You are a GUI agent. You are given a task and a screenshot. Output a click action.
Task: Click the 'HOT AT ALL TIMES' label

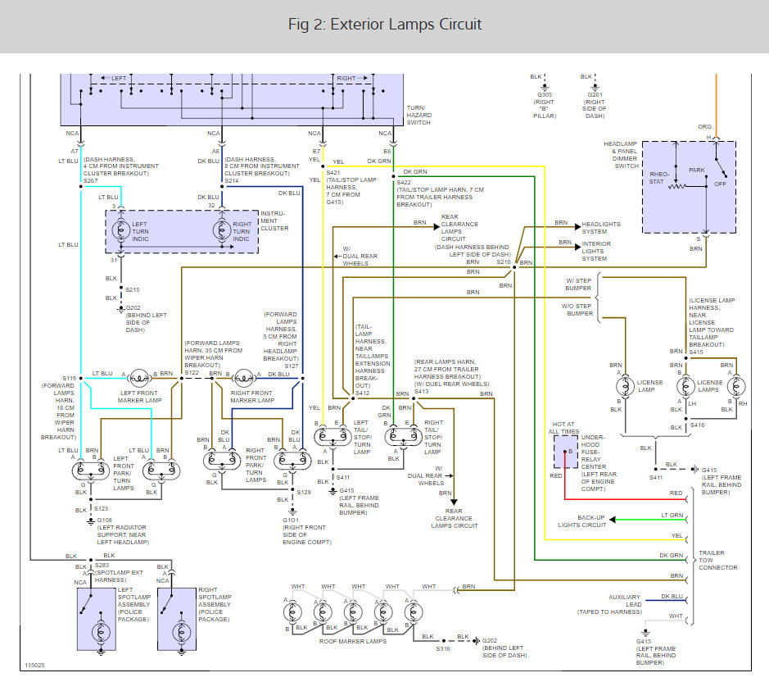[x=563, y=428]
